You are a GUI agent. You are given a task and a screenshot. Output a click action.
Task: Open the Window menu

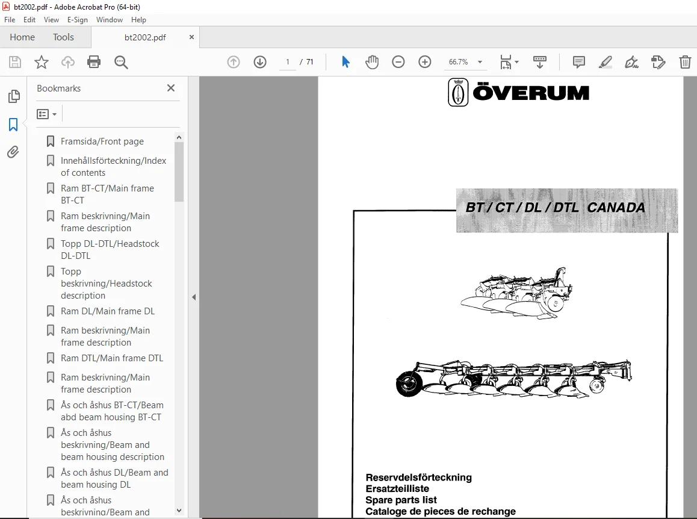pyautogui.click(x=110, y=20)
